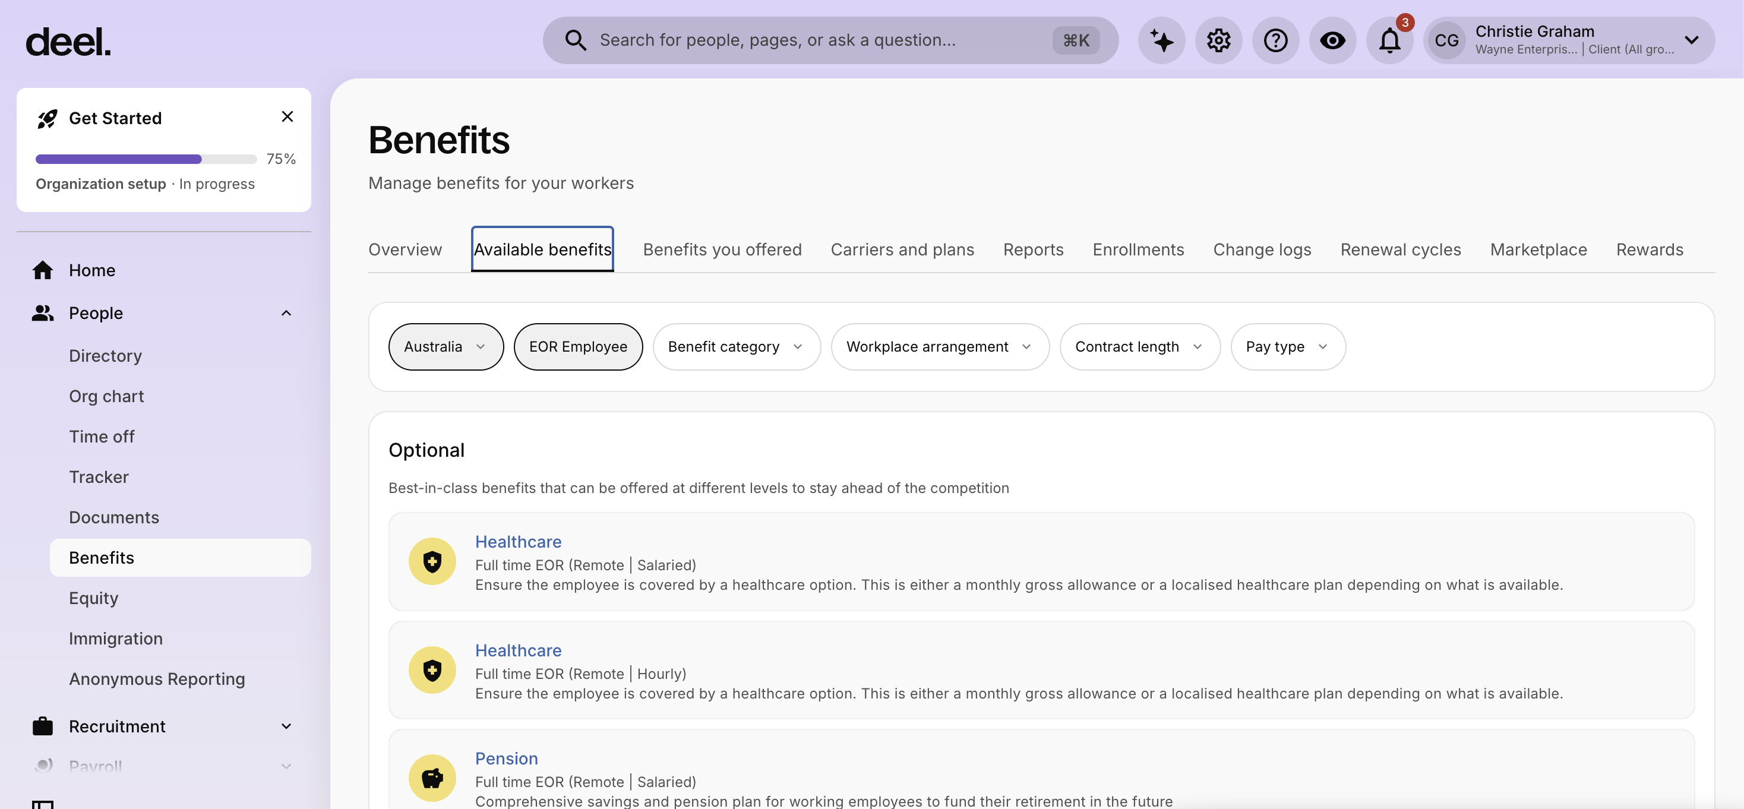Switch to the Overview tab

point(405,249)
